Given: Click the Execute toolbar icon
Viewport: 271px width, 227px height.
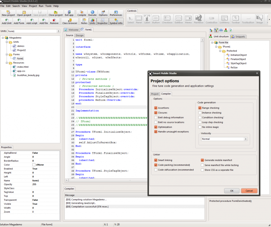Looking at the screenshot, I should (92, 13).
